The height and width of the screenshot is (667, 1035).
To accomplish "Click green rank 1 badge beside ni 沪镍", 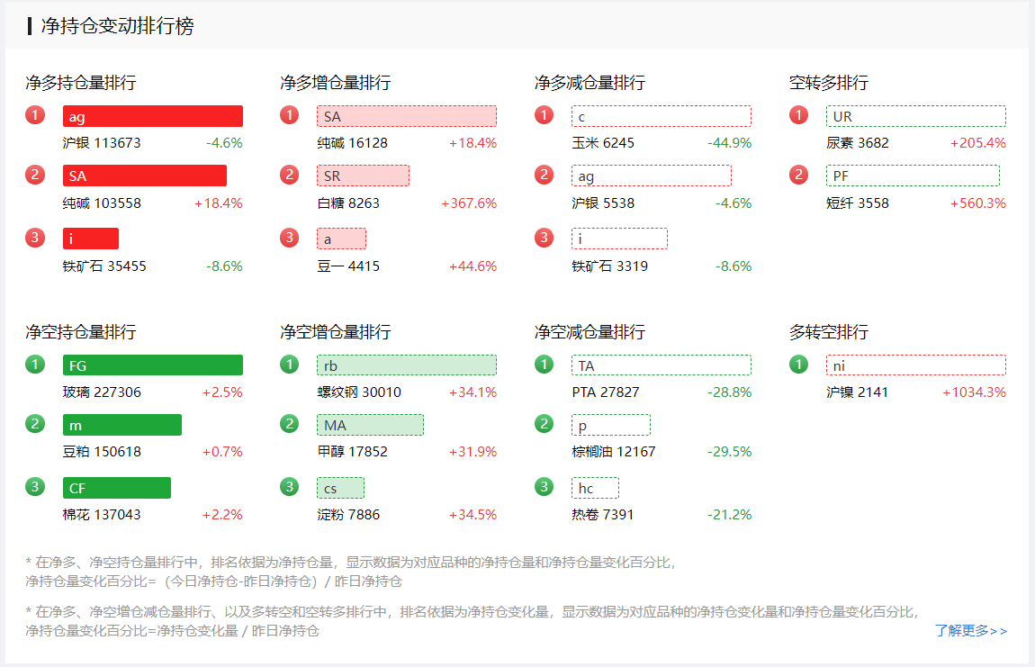I will [798, 365].
